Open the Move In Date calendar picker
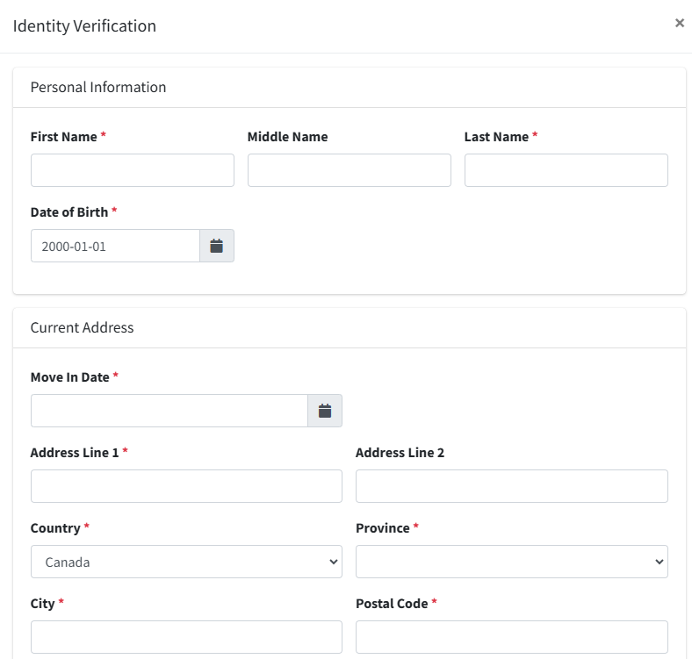The height and width of the screenshot is (659, 692). tap(325, 411)
